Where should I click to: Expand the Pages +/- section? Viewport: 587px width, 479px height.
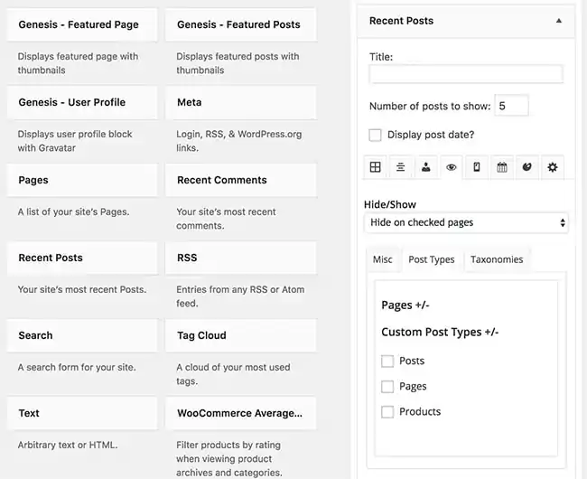(405, 305)
